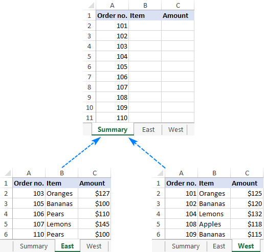The width and height of the screenshot is (264, 252).
Task: Switch to West tab in top workbook
Action: click(x=175, y=130)
